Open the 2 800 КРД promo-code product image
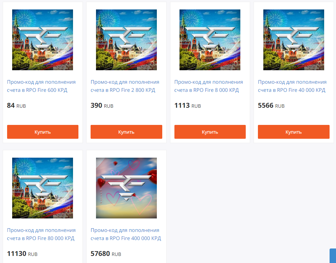Screen dimensions: 336x263 (x=126, y=40)
